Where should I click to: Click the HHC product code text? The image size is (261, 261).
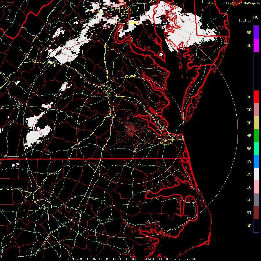click(x=255, y=17)
